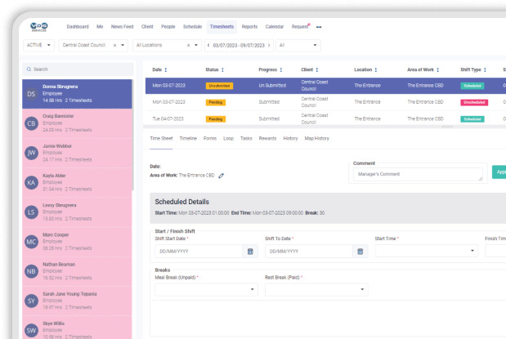The width and height of the screenshot is (506, 339).
Task: Switch to the Forms tab
Action: point(210,138)
